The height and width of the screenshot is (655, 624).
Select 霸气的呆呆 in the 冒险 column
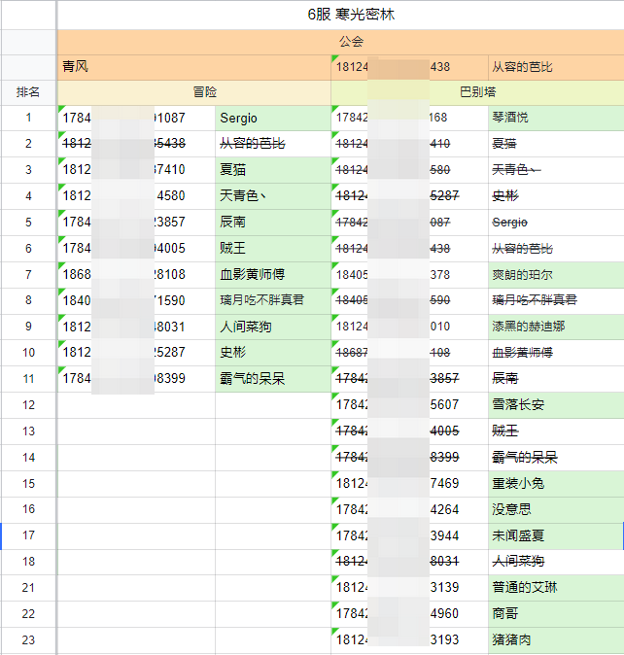[272, 379]
